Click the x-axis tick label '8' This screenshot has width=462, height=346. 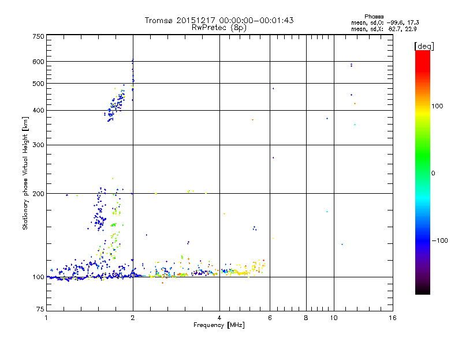[x=306, y=318]
